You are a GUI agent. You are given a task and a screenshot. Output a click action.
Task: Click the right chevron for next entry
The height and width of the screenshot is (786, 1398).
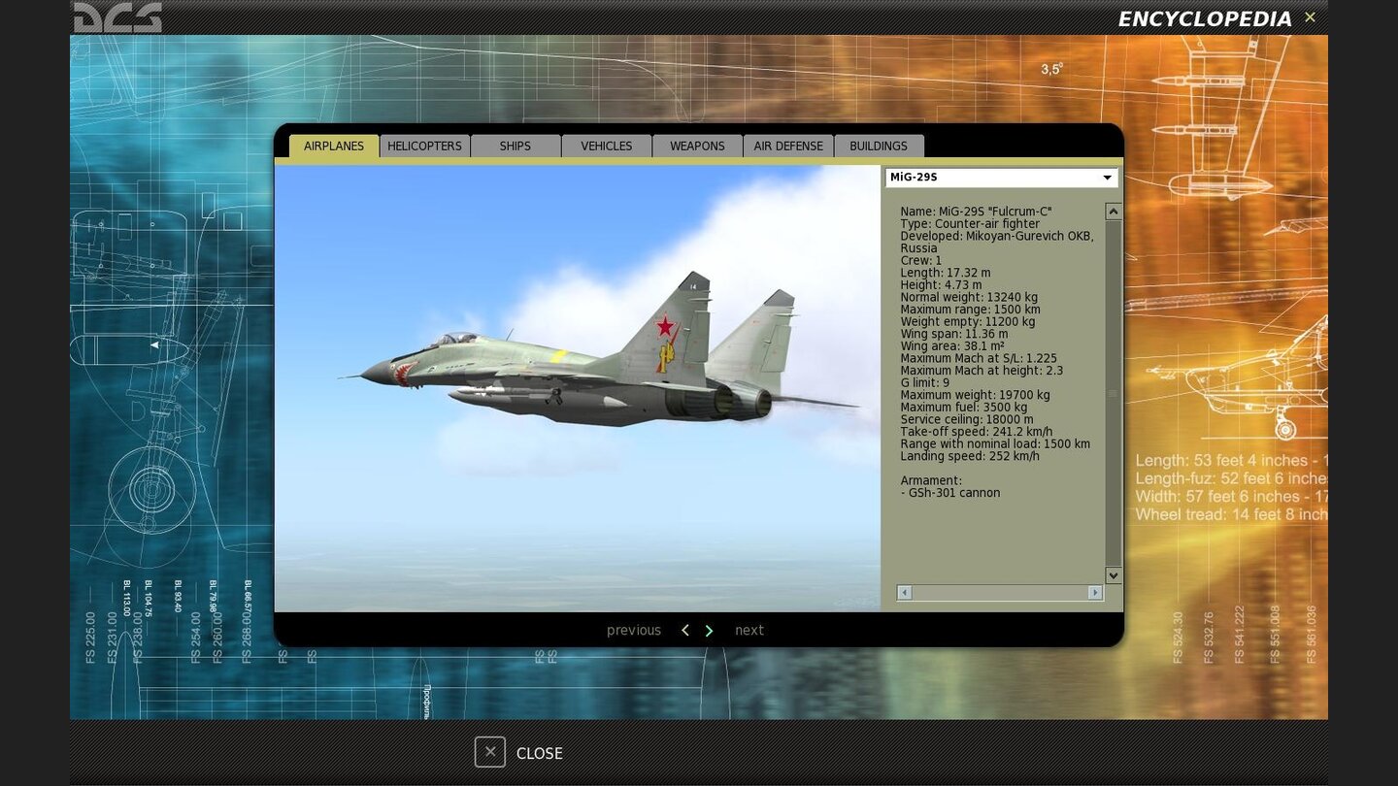[x=709, y=631]
